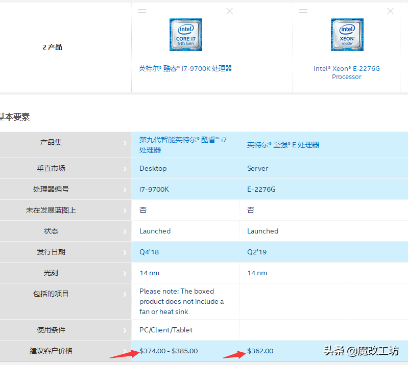Click the 发行日期 row label

pos(51,252)
